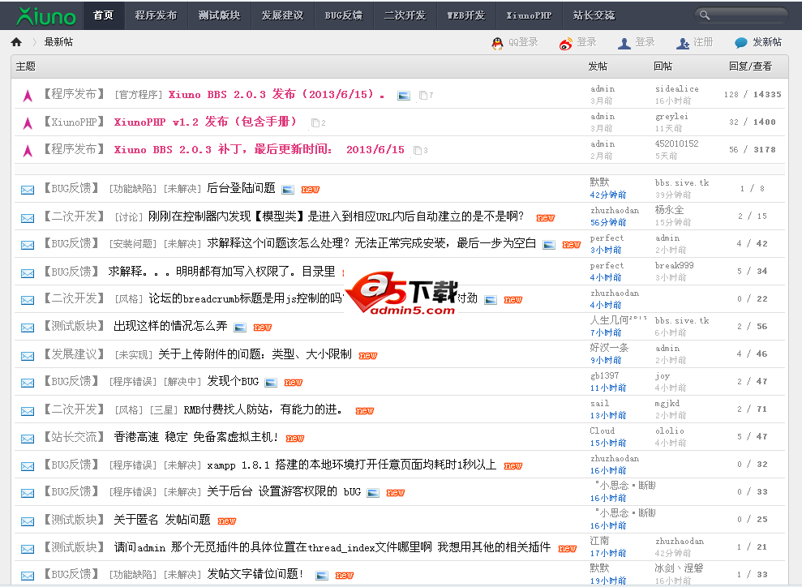Click replier name sidealice
The image size is (802, 587).
pos(676,89)
